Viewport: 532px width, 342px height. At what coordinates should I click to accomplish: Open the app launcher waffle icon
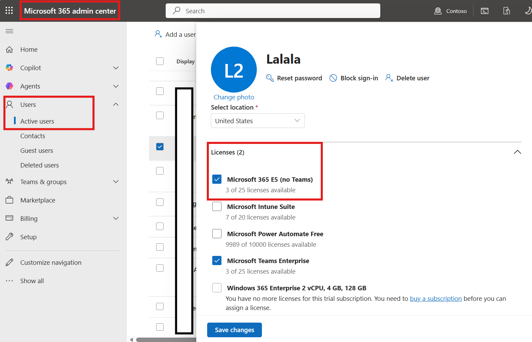[x=9, y=11]
